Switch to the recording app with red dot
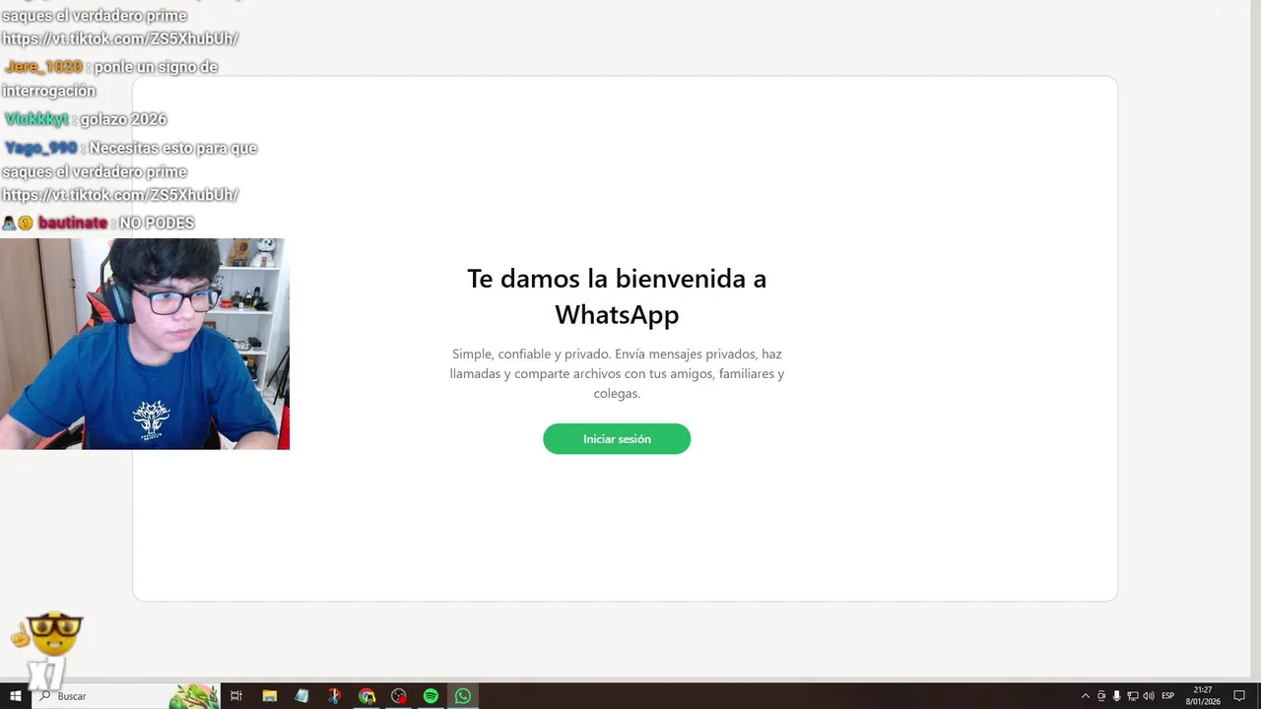The height and width of the screenshot is (709, 1261). click(x=399, y=696)
